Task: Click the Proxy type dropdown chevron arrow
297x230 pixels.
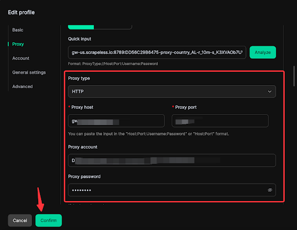Action: click(x=270, y=92)
